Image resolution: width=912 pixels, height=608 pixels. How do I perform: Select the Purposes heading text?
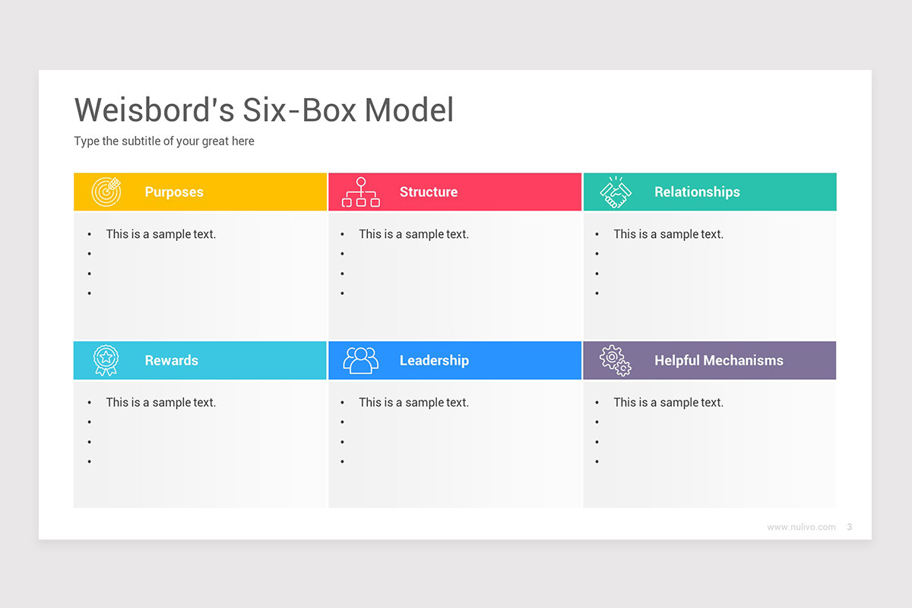[x=174, y=192]
